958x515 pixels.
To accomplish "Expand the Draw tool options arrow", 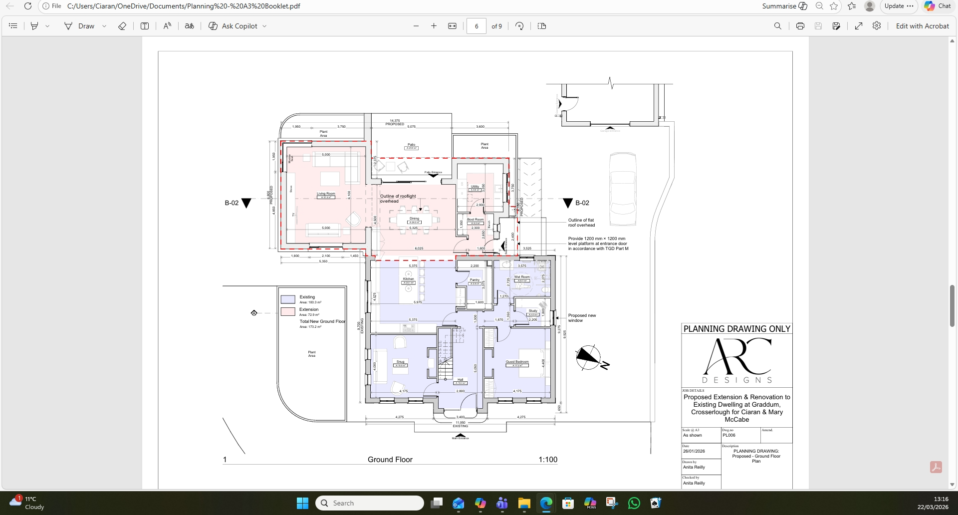I will tap(104, 26).
